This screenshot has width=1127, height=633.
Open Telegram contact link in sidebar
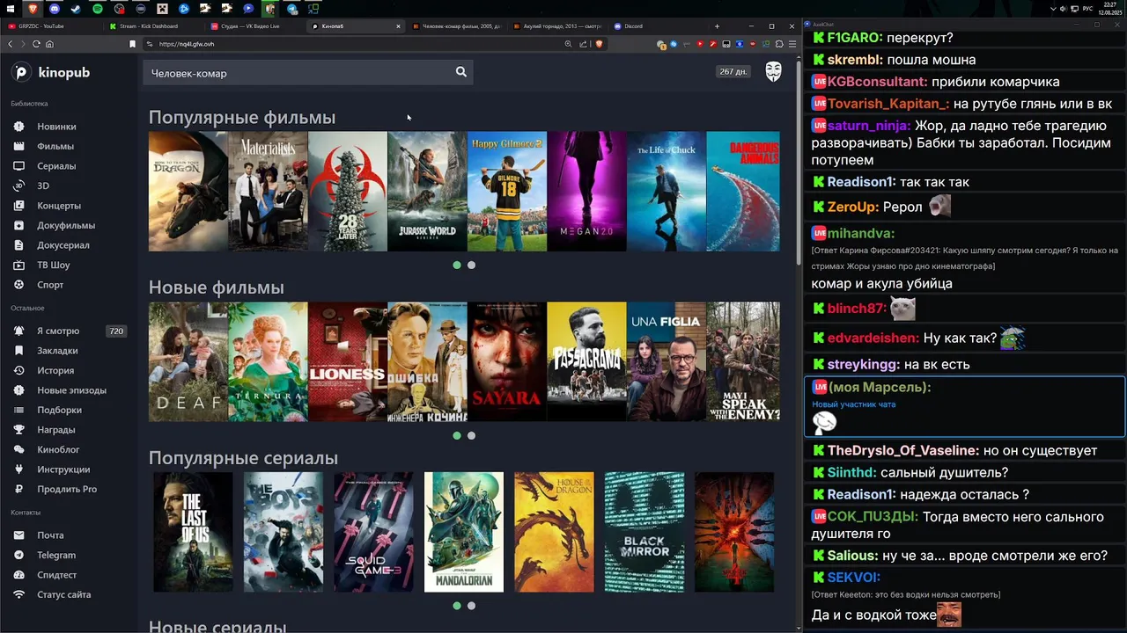[x=56, y=555]
